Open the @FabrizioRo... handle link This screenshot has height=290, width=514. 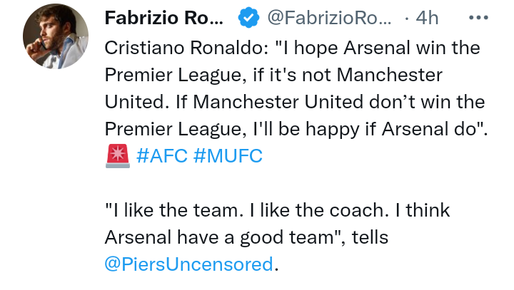[x=329, y=18]
